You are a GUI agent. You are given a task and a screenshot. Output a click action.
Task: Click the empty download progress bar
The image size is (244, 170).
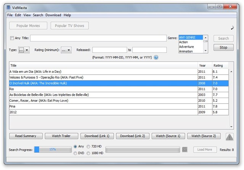143,150
